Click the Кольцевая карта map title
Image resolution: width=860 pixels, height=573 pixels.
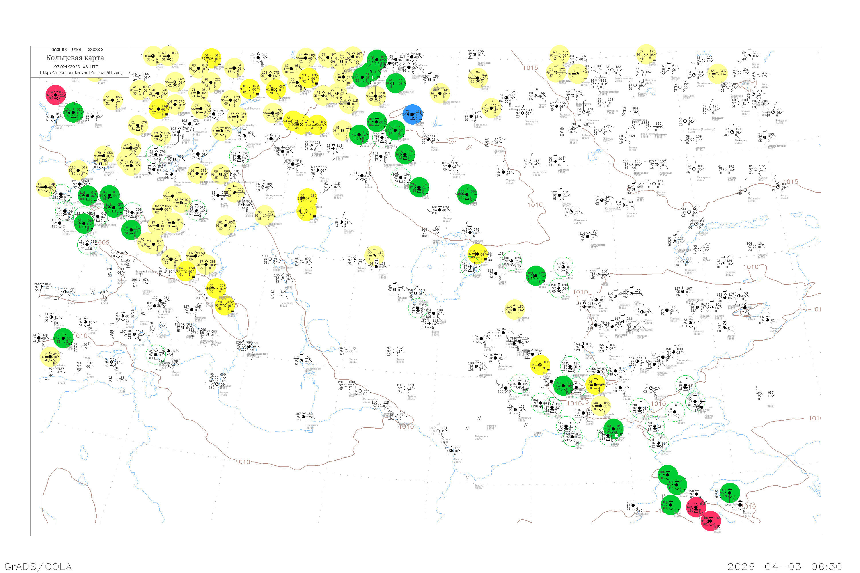75,58
